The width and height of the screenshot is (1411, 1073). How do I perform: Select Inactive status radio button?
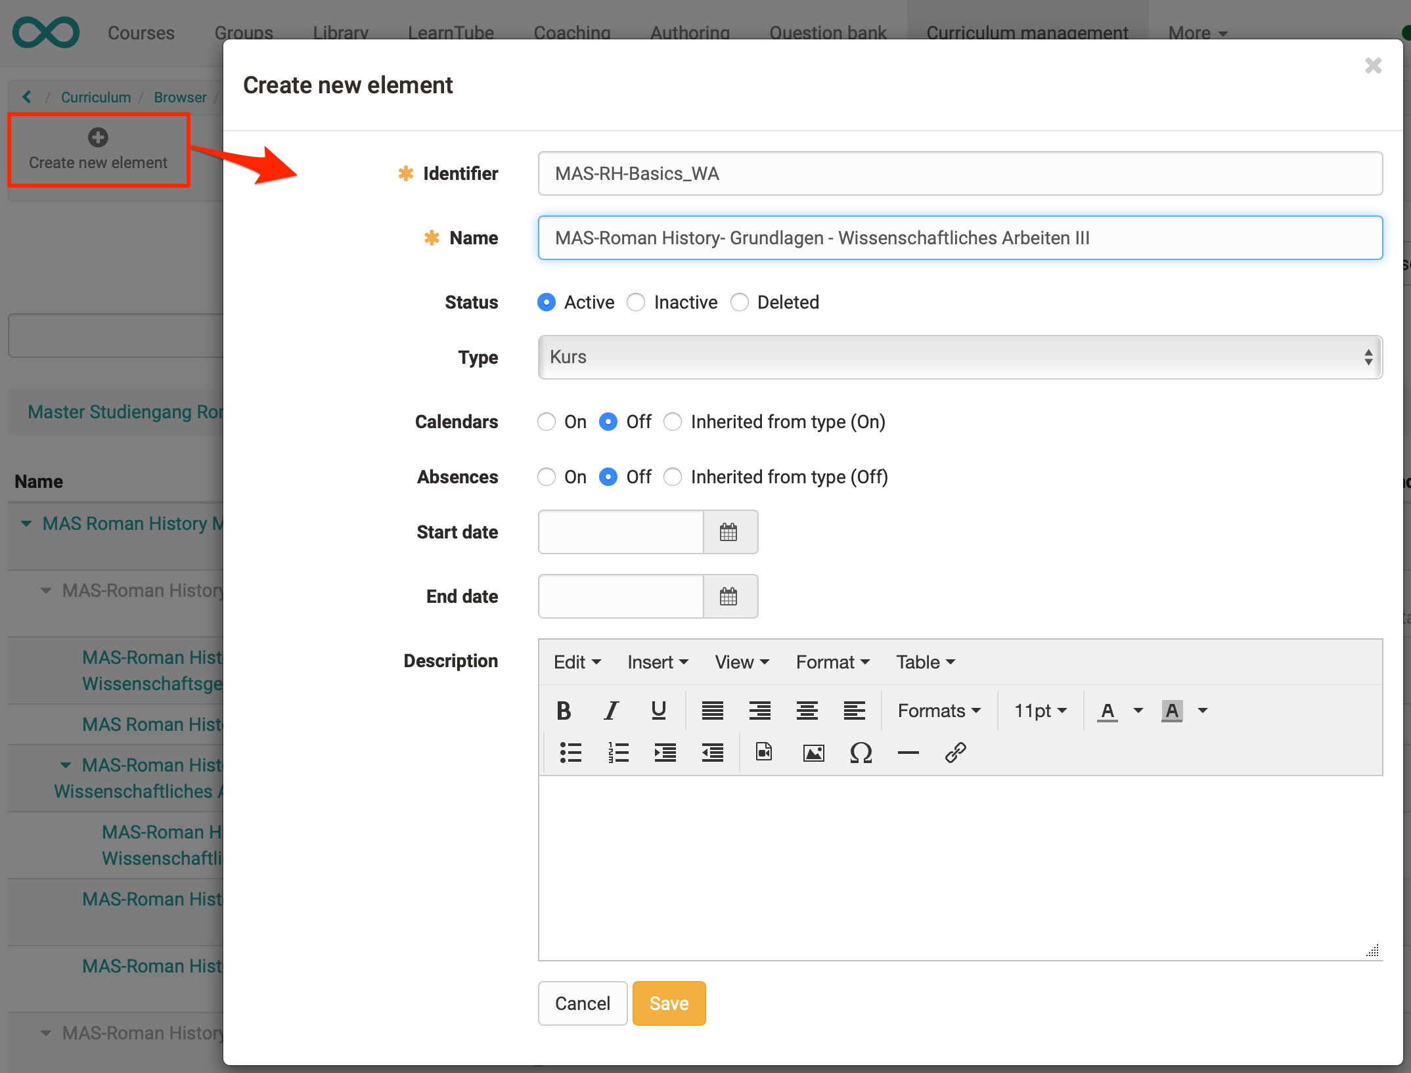point(636,302)
